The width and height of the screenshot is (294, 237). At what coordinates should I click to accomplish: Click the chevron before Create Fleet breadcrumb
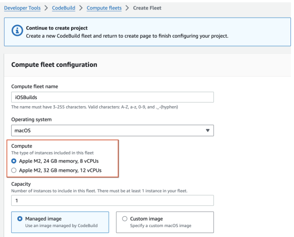(x=127, y=8)
